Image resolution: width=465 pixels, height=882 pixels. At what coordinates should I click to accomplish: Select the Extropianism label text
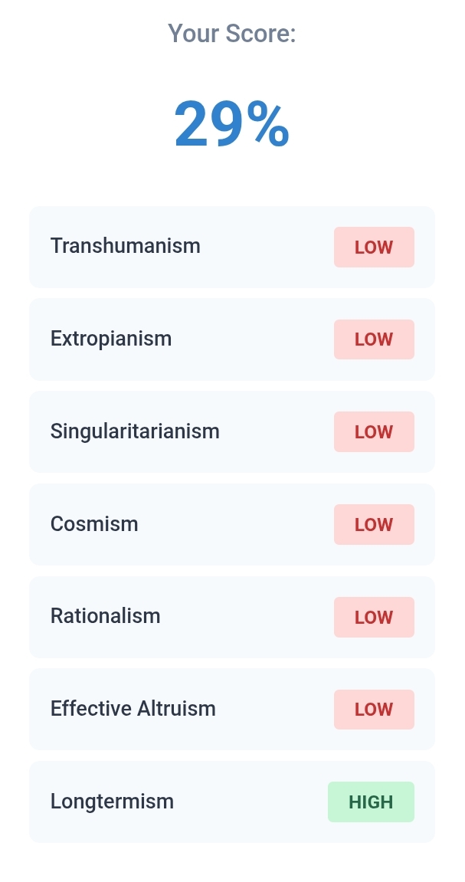111,339
